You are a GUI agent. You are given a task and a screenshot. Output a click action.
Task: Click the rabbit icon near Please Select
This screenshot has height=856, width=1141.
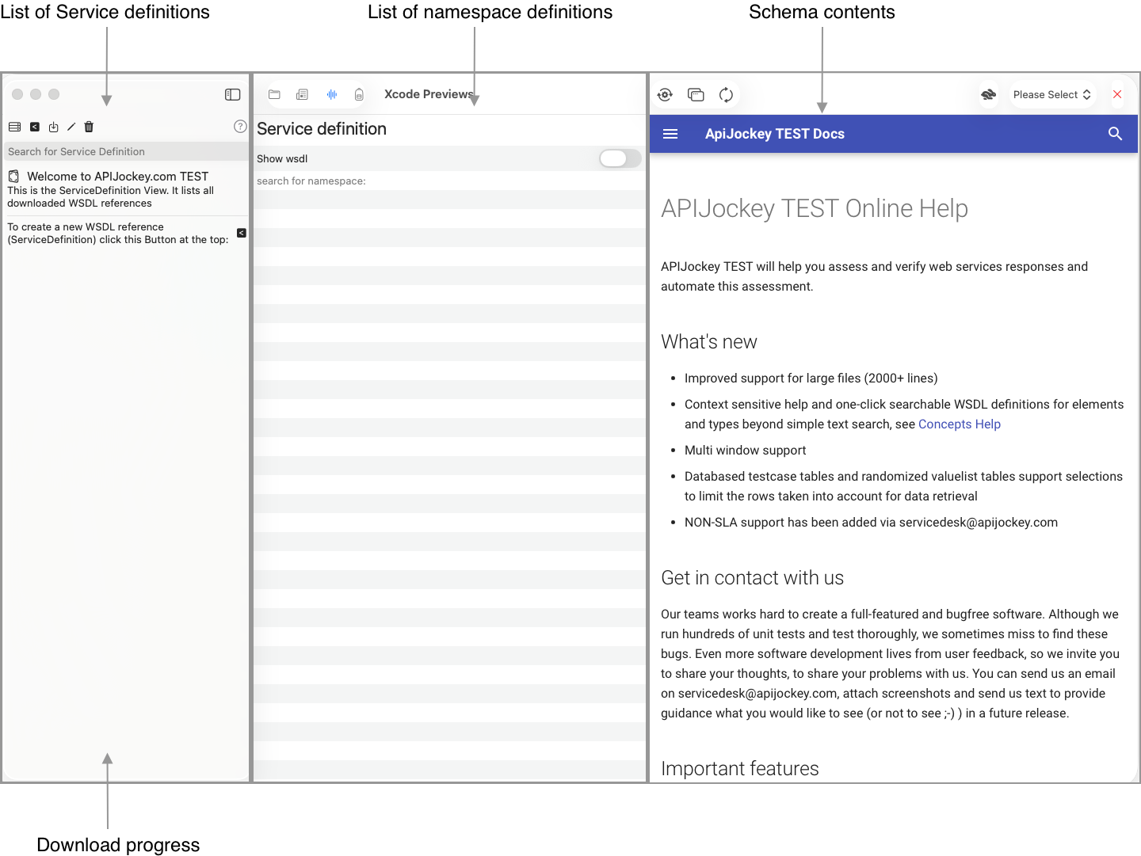(x=988, y=94)
